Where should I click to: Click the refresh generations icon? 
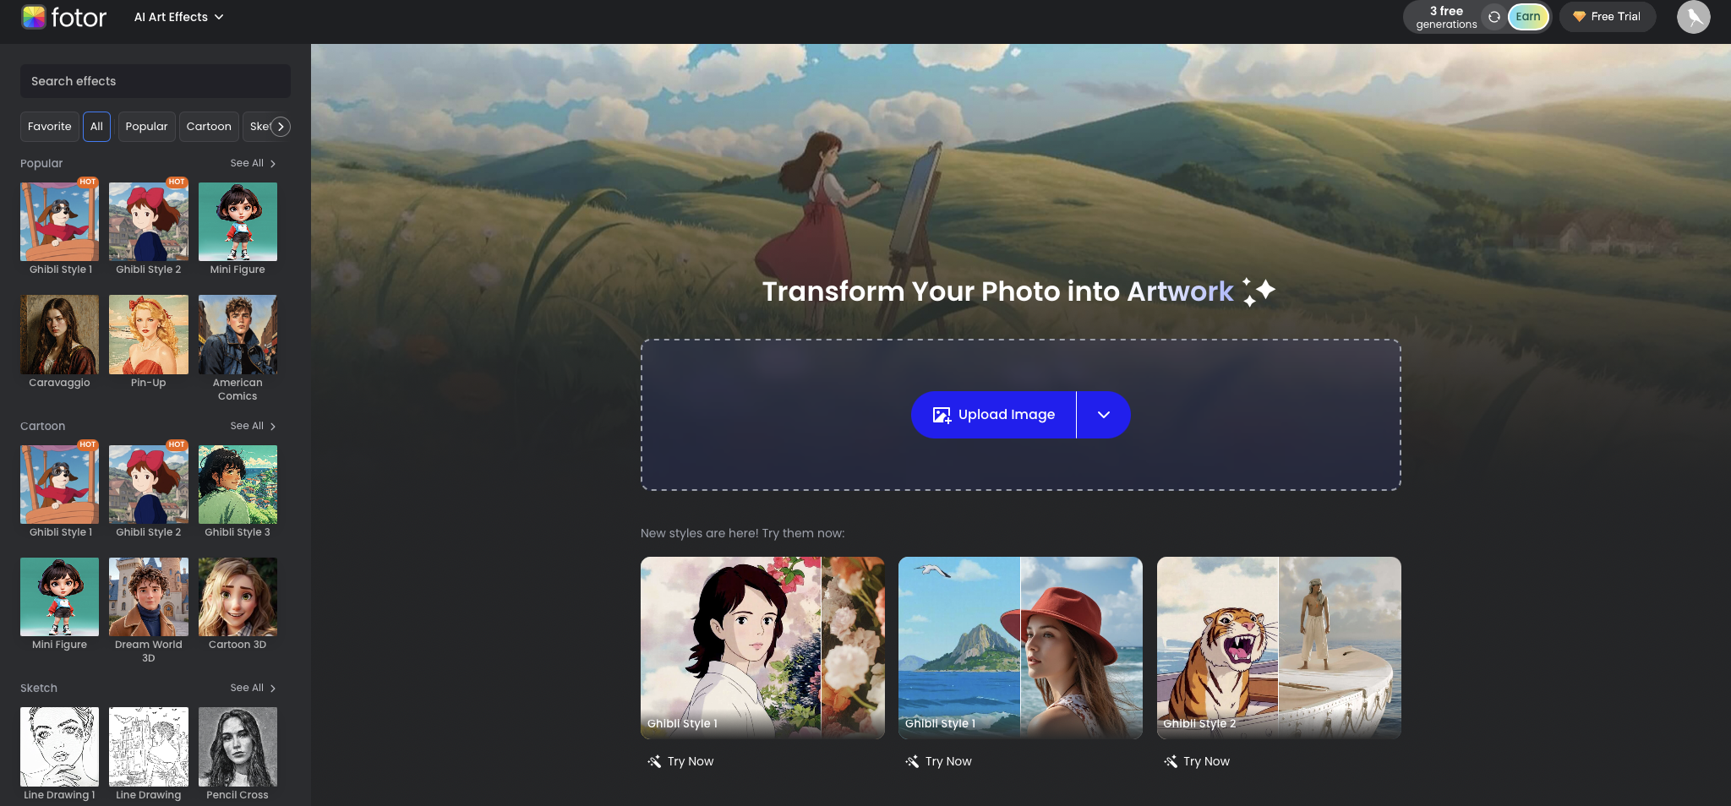tap(1493, 17)
